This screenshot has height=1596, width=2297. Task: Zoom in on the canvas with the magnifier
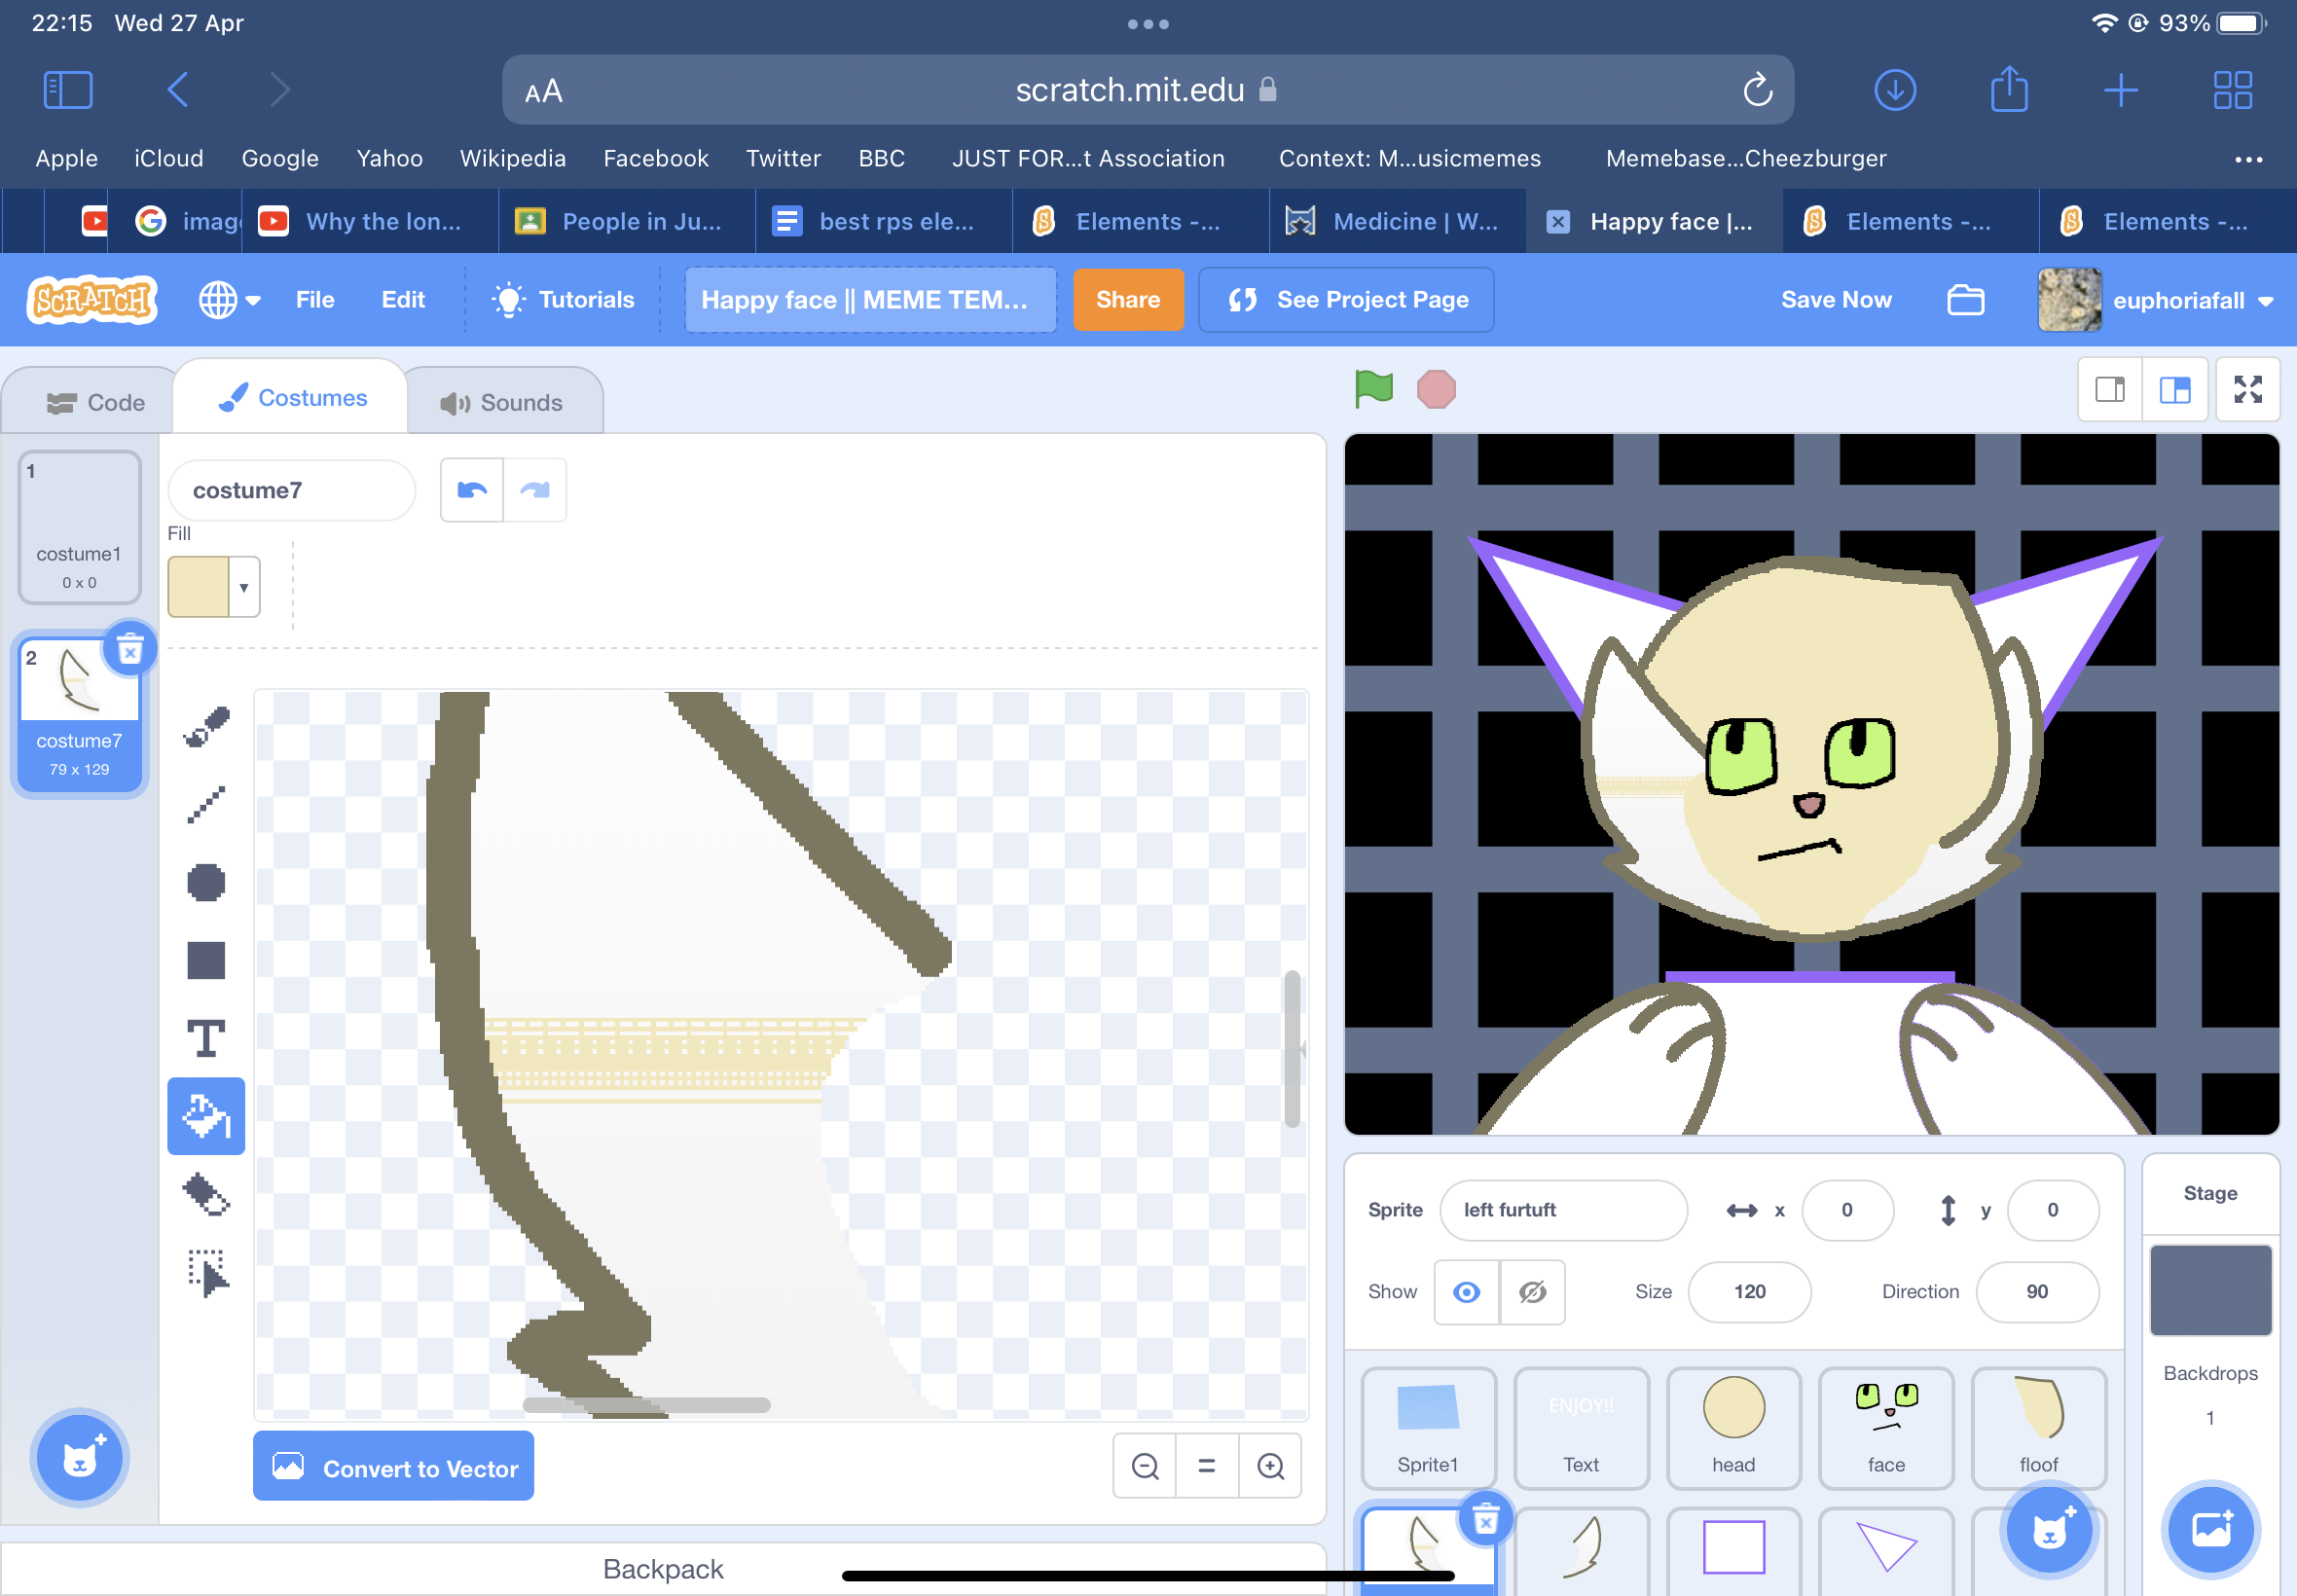(1270, 1465)
